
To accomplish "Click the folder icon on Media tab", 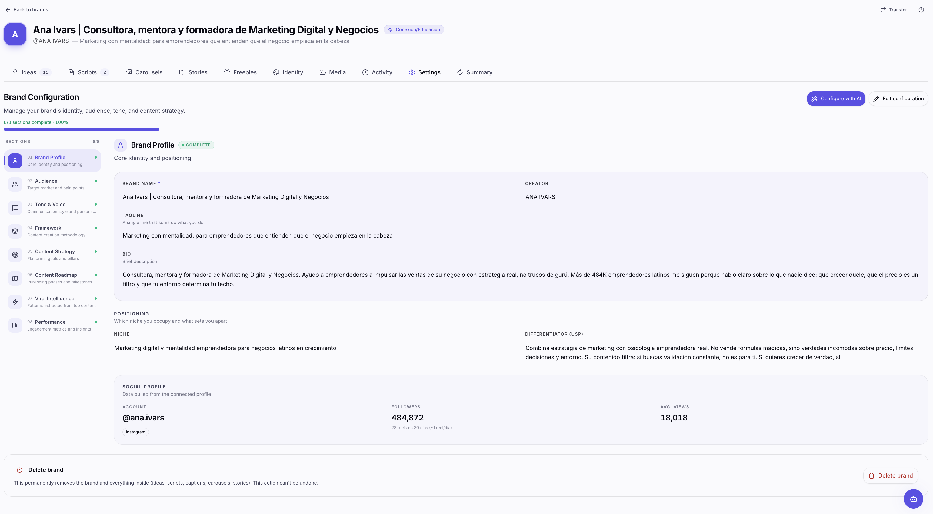I will pyautogui.click(x=323, y=72).
